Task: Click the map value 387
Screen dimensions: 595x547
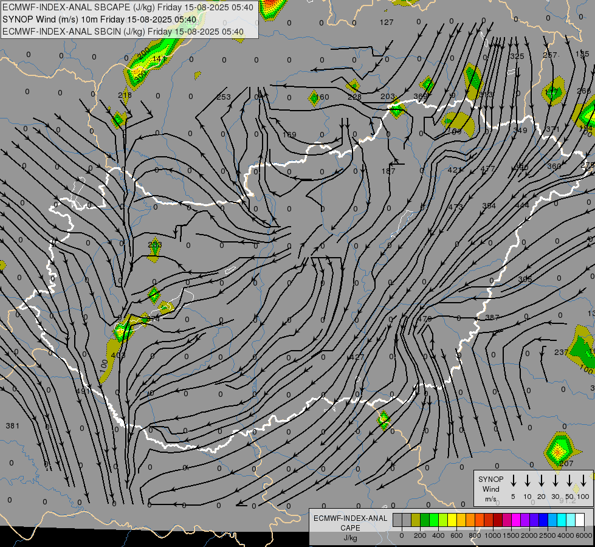Action: (x=492, y=317)
